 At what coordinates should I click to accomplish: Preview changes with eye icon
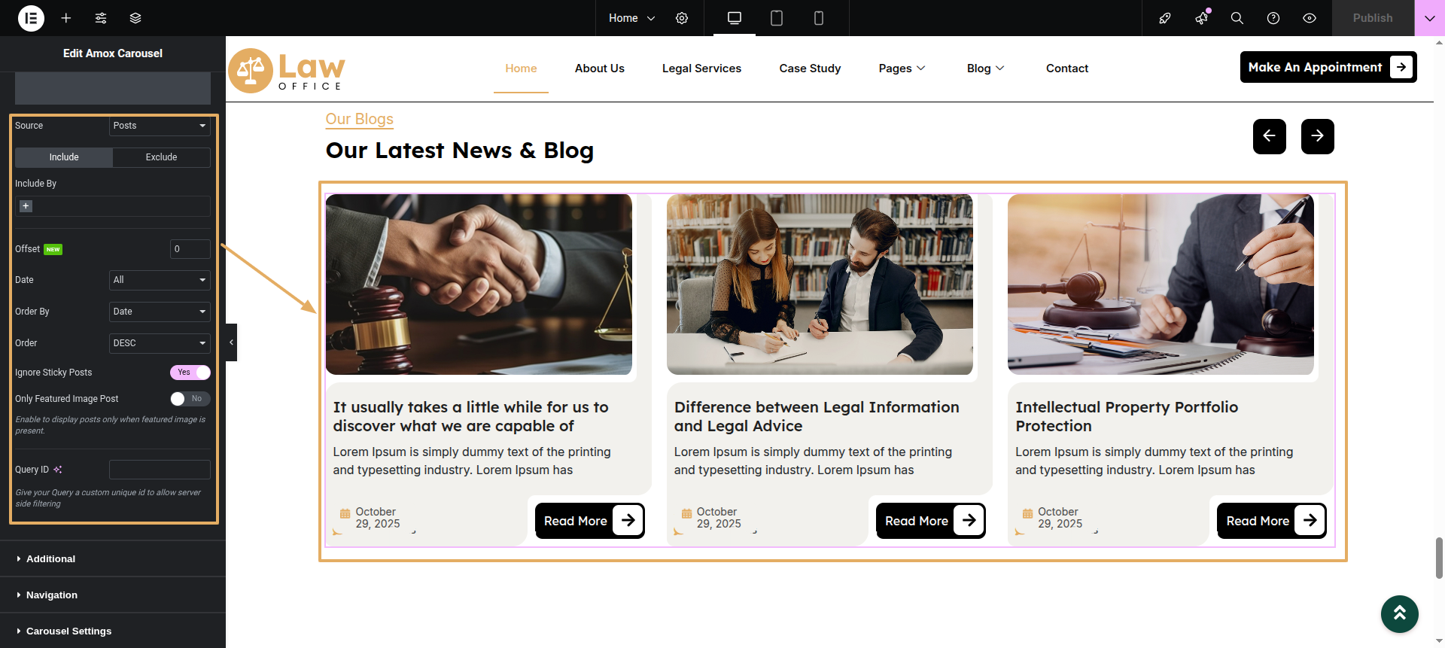pos(1310,18)
